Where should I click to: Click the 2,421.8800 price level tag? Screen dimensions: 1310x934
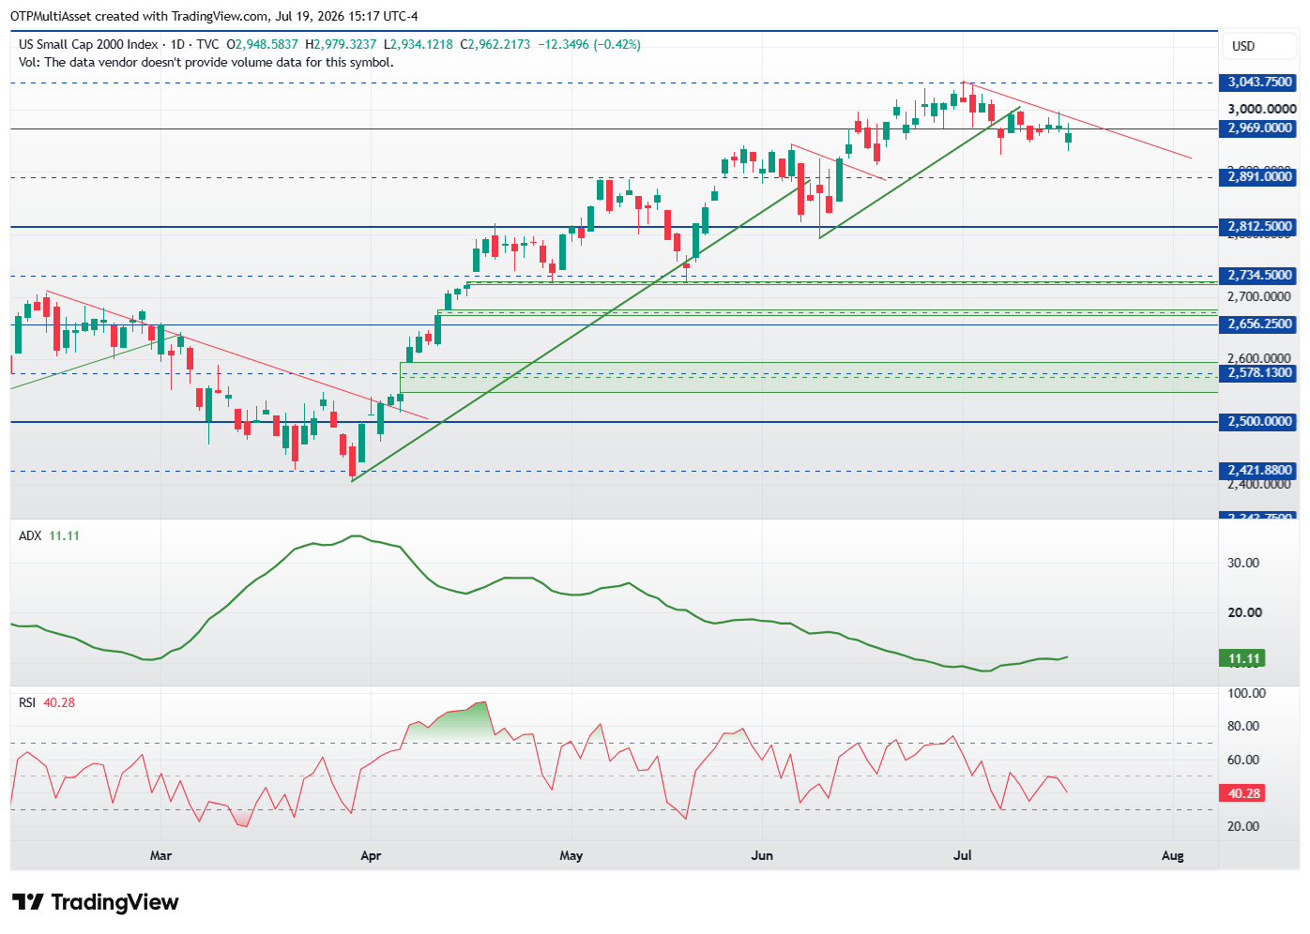click(1258, 471)
